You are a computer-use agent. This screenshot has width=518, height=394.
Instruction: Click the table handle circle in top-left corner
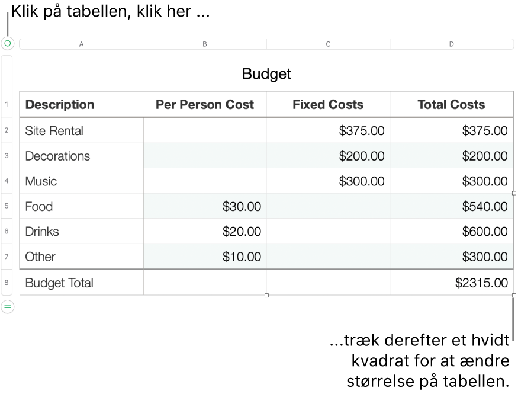click(7, 44)
